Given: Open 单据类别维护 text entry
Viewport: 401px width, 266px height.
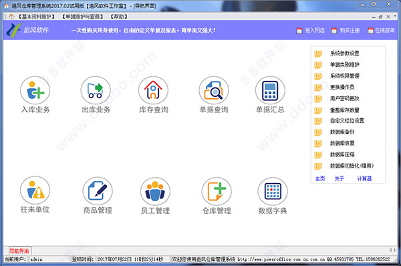Looking at the screenshot, I should click(x=344, y=65).
